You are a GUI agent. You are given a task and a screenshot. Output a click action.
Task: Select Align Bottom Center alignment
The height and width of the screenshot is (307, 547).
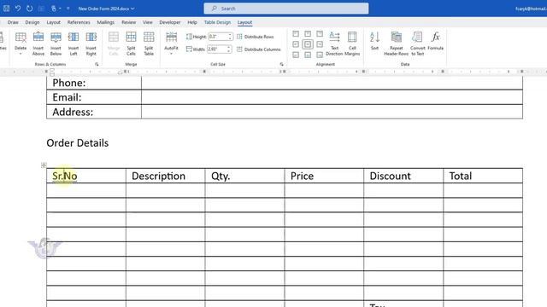coord(308,55)
